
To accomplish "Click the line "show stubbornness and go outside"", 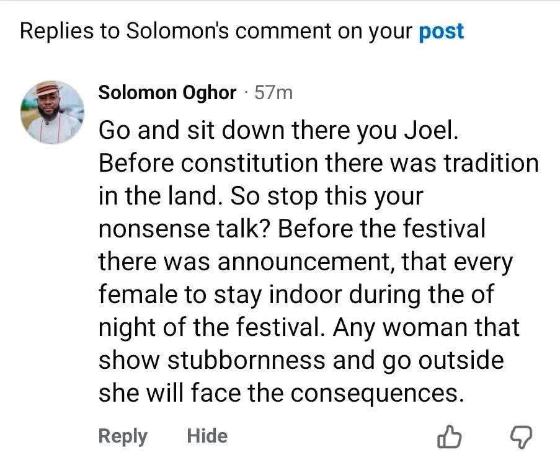I will click(300, 361).
